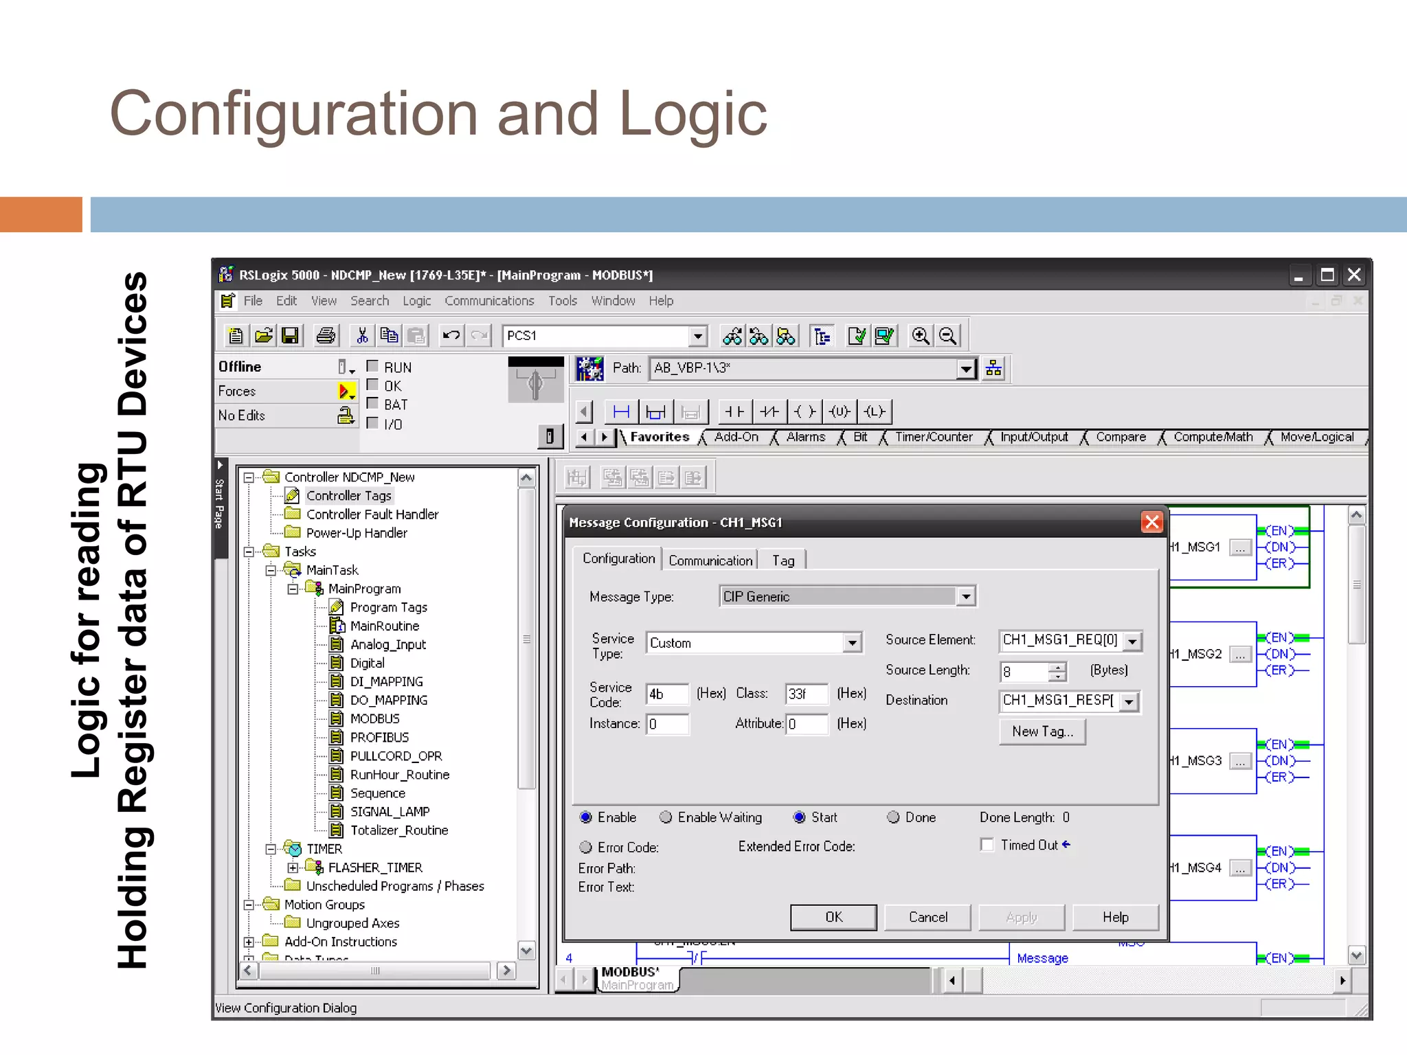Insert Output Unlatch instruction
Viewport: 1407px width, 1055px height.
pos(840,411)
